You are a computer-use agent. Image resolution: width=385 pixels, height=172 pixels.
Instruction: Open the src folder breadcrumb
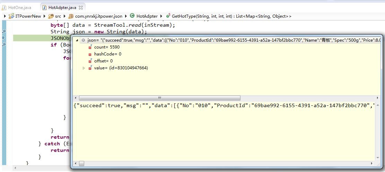[x=58, y=16]
